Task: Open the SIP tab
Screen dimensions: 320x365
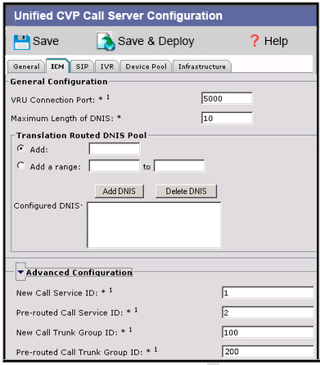Action: tap(82, 66)
